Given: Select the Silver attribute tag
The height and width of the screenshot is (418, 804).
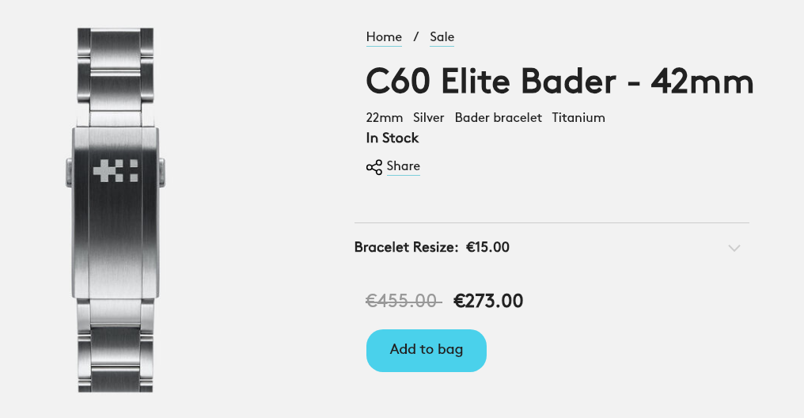Looking at the screenshot, I should point(429,118).
